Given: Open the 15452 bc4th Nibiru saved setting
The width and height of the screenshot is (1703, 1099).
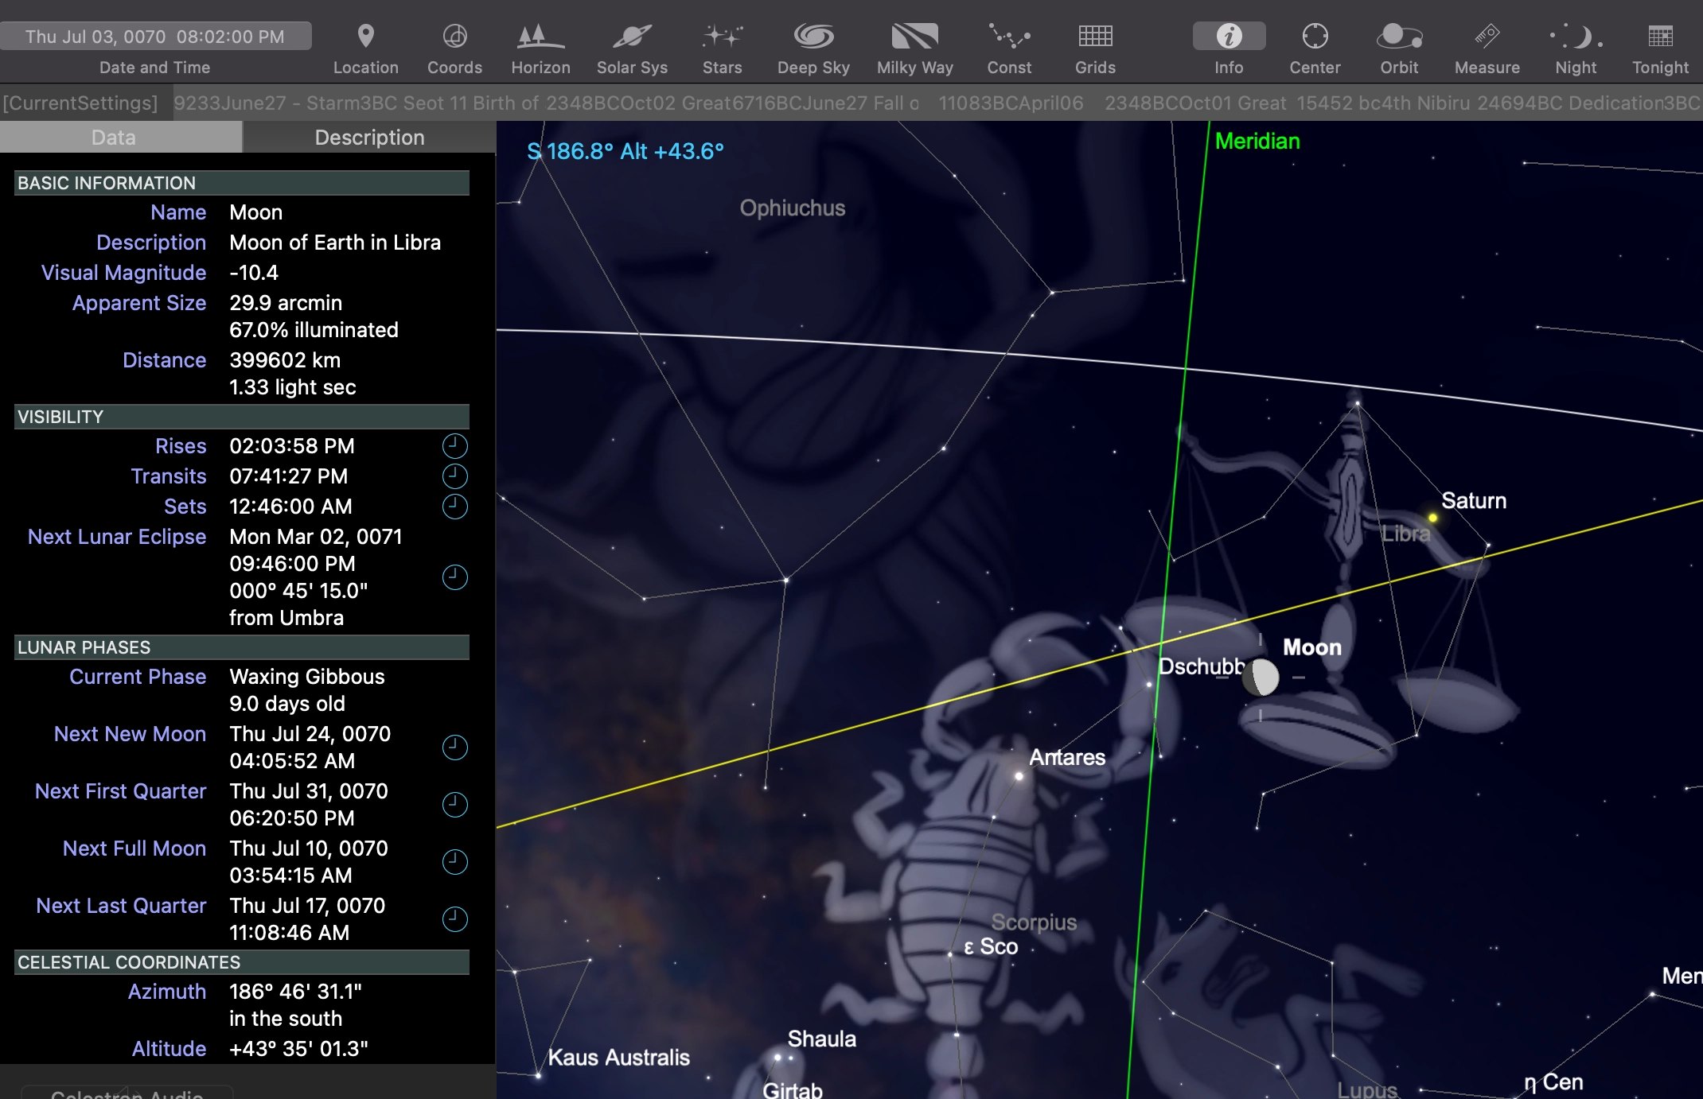Looking at the screenshot, I should coord(1383,103).
